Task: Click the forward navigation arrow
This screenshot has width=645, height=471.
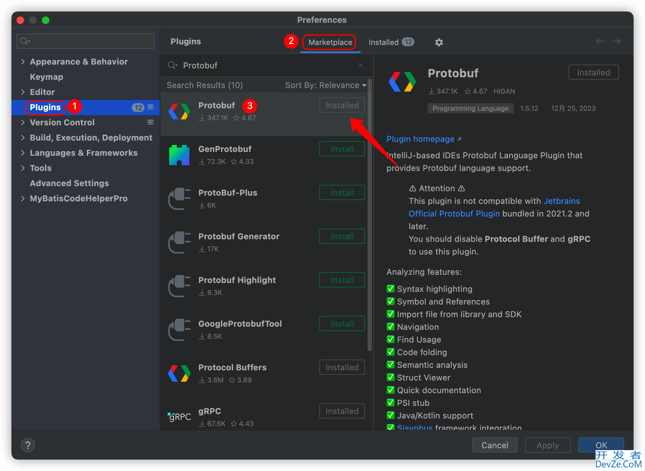Action: tap(616, 41)
